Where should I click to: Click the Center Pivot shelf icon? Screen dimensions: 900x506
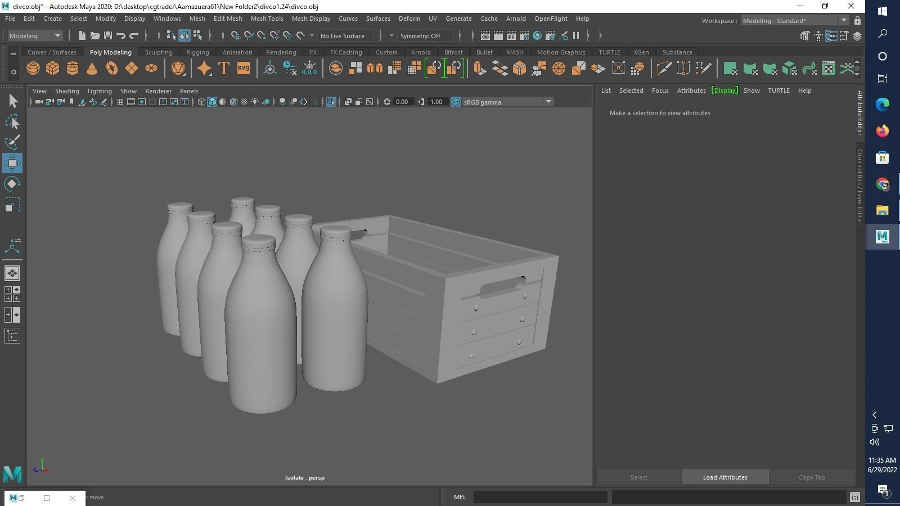coord(270,69)
